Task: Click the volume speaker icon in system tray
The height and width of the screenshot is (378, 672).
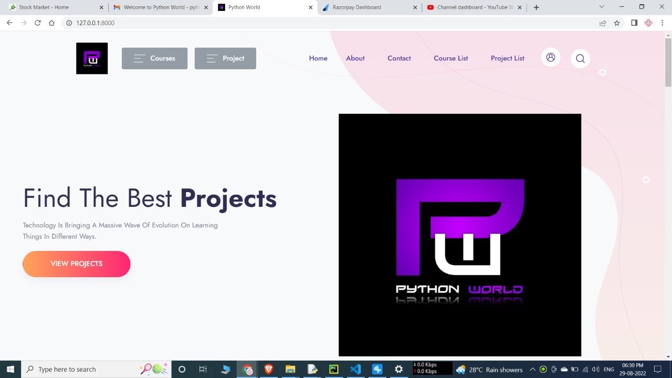Action: click(x=595, y=370)
